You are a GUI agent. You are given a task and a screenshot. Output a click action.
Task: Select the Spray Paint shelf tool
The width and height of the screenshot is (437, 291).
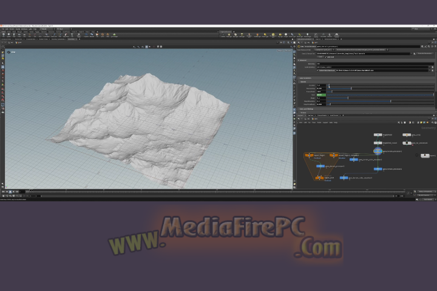click(66, 35)
